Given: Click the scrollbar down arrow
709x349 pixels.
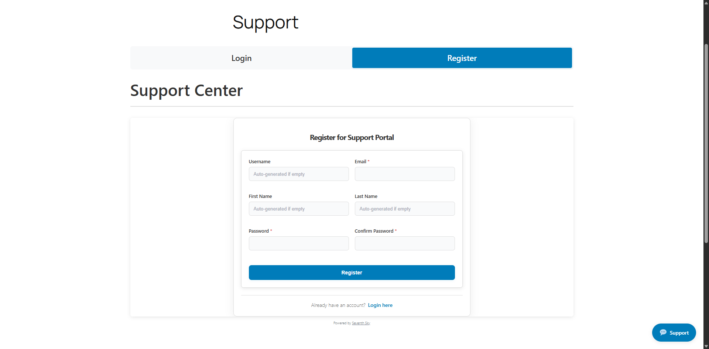Looking at the screenshot, I should [x=706, y=346].
